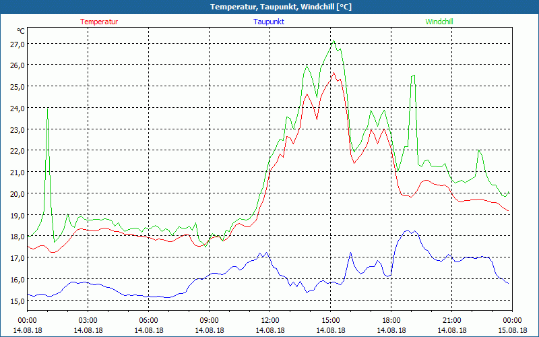Select the 21:00 time axis label
The image size is (539, 337).
(x=451, y=320)
